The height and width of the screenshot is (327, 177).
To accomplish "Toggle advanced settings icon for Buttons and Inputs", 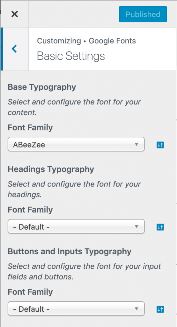I will click(x=160, y=309).
